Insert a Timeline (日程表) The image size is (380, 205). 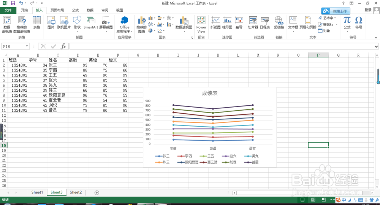(264, 22)
